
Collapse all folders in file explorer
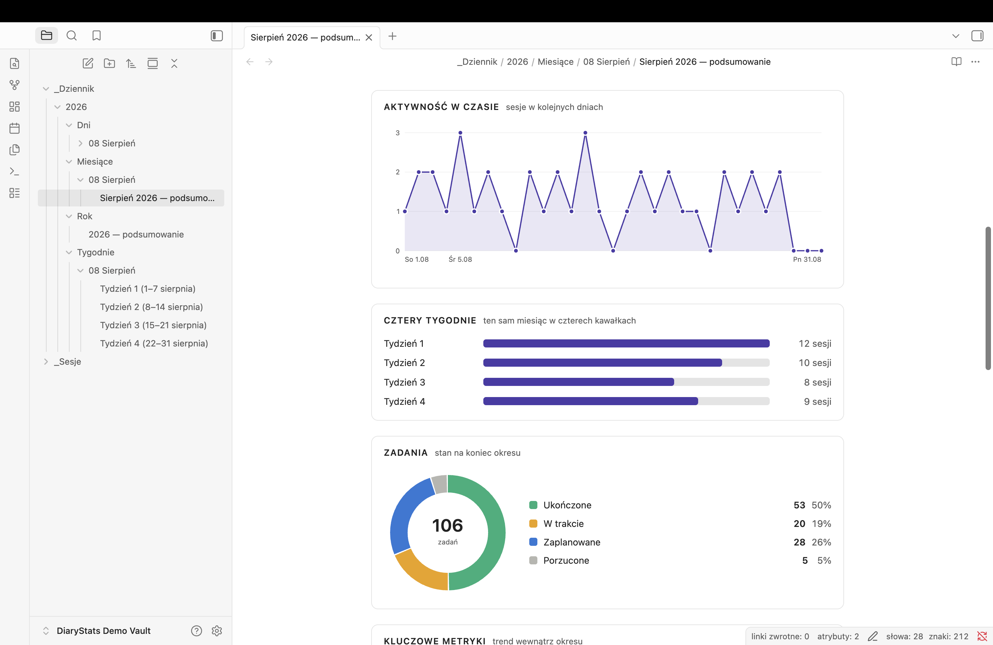(174, 63)
